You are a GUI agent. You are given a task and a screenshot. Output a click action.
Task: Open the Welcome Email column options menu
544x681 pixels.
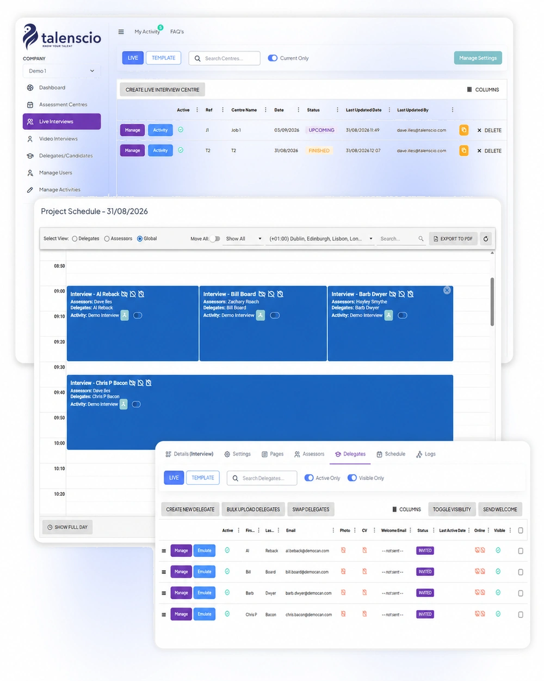[410, 531]
